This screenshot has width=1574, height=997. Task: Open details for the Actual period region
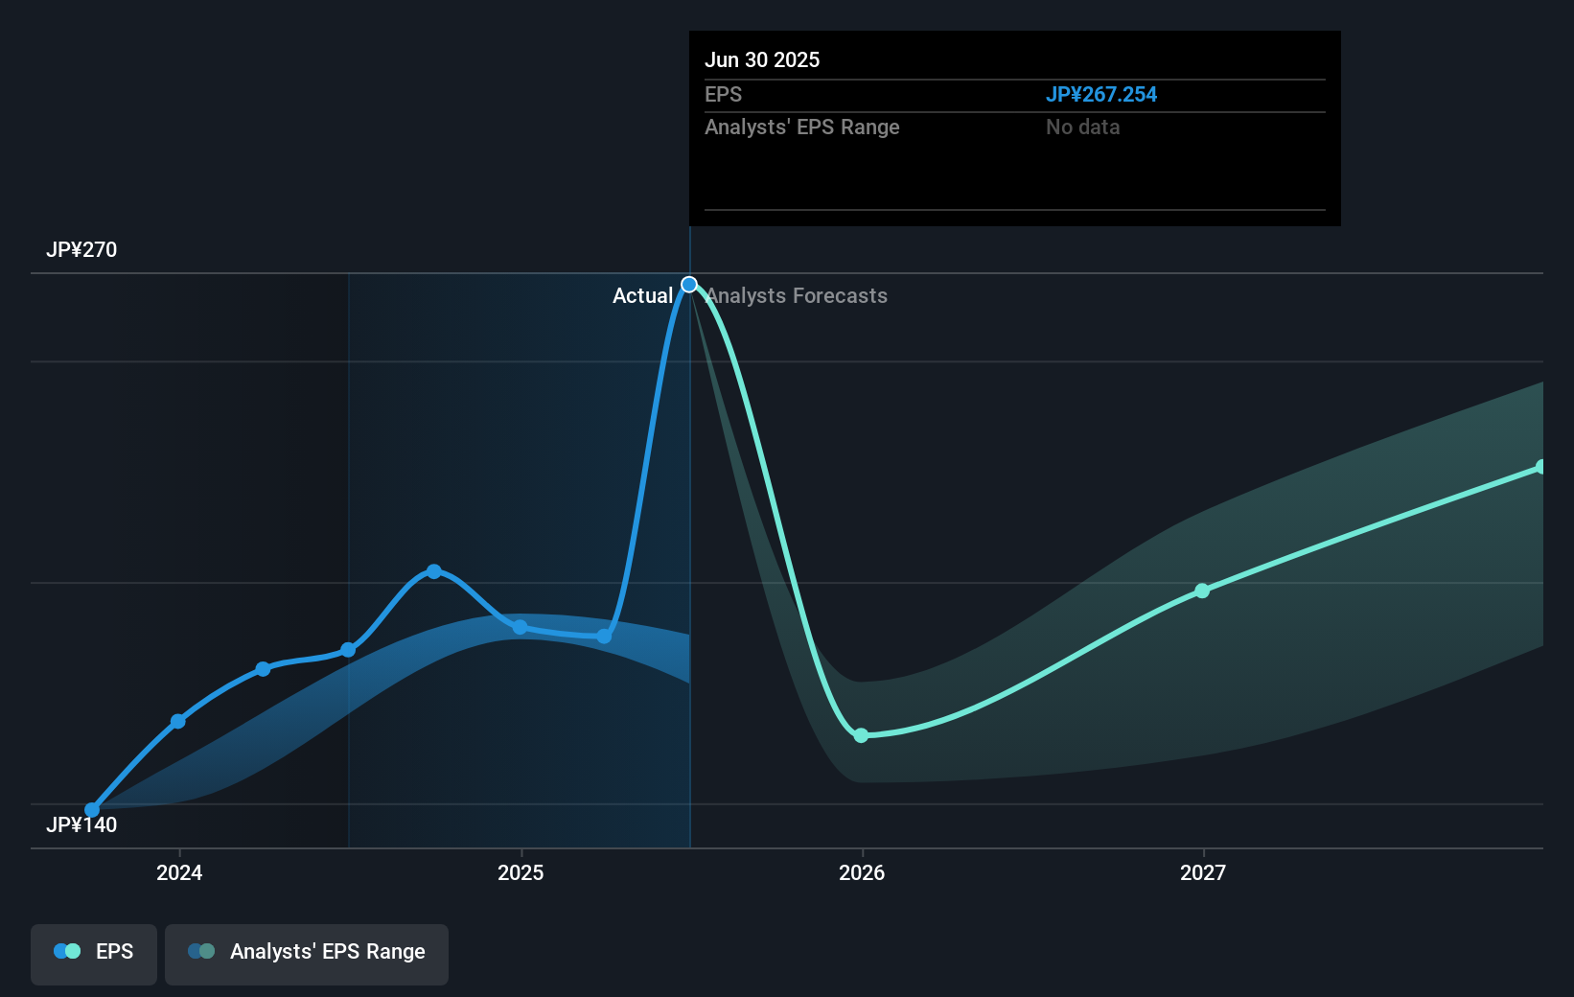coord(644,296)
